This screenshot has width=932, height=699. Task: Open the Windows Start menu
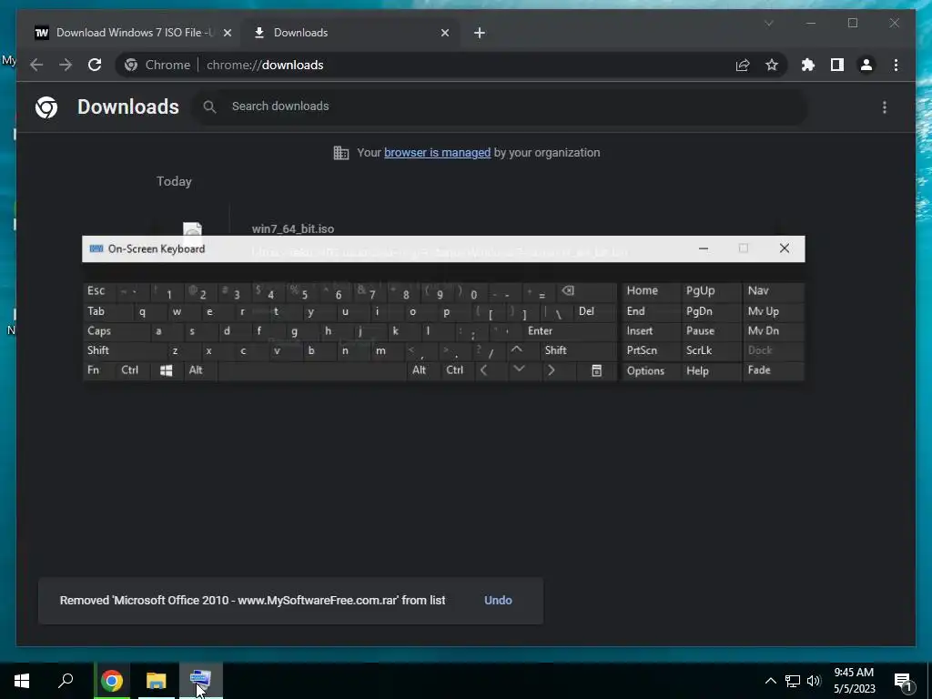(22, 681)
